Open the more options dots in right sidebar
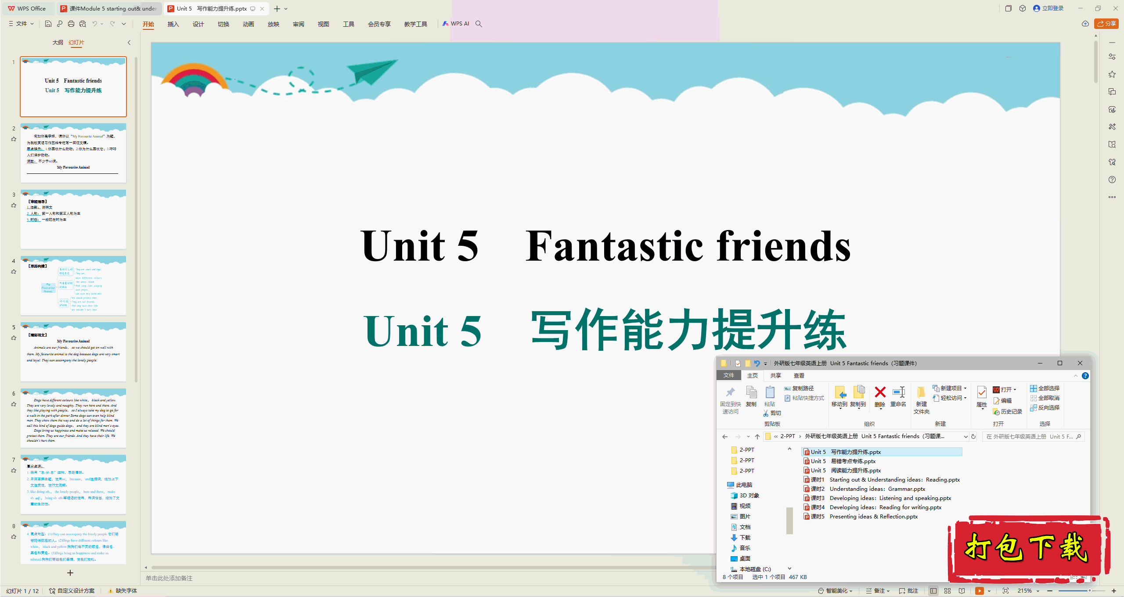Image resolution: width=1124 pixels, height=597 pixels. pos(1112,197)
